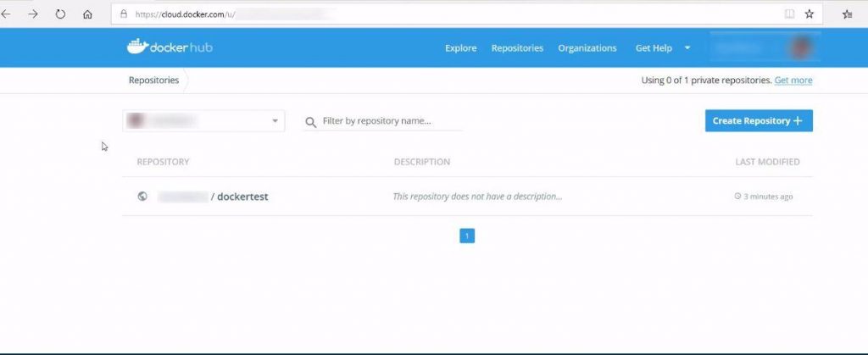The height and width of the screenshot is (355, 868).
Task: Open the browser home page icon
Action: (87, 14)
